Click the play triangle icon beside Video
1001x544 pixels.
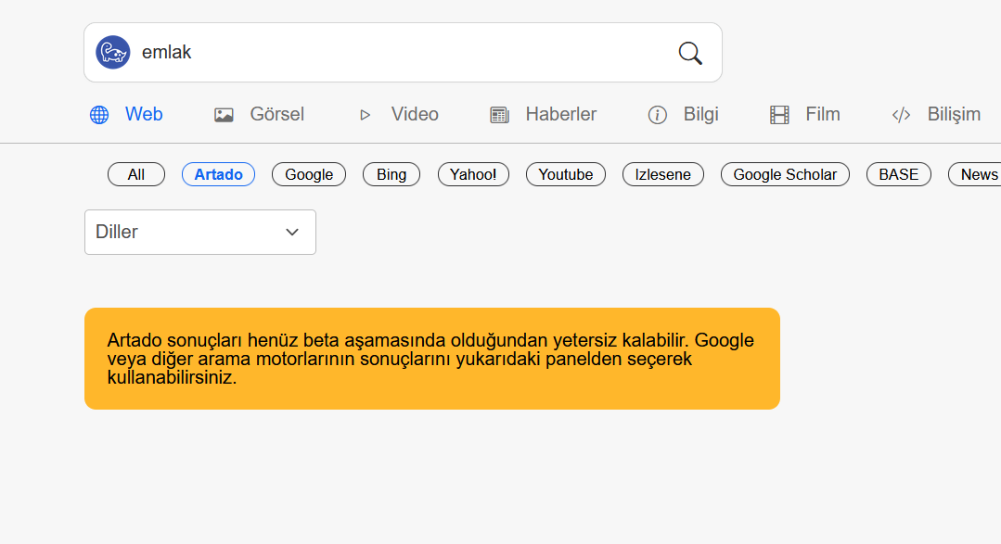pos(366,115)
